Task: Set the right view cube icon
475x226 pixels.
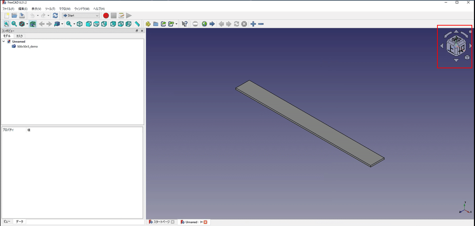Action: 104,24
